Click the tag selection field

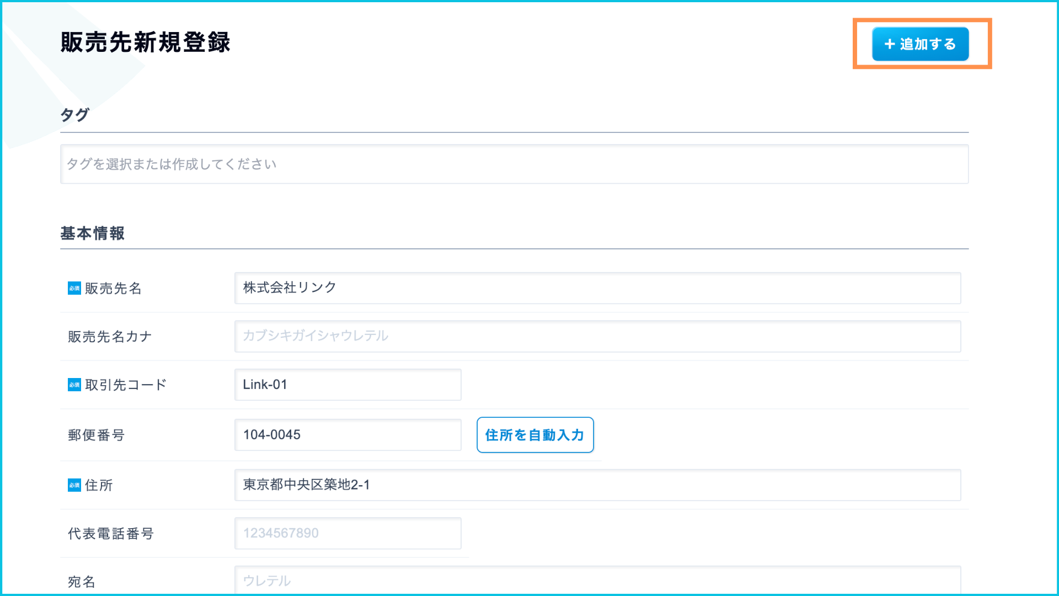[x=514, y=164]
